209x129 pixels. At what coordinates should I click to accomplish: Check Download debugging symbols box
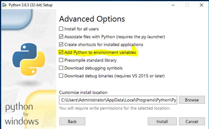coord(61,68)
